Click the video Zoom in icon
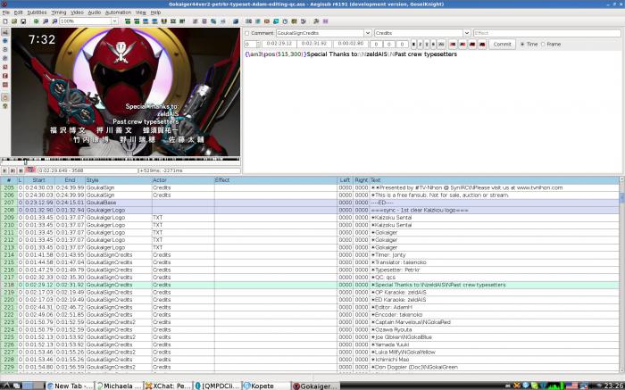625x390 pixels. pyautogui.click(x=45, y=21)
